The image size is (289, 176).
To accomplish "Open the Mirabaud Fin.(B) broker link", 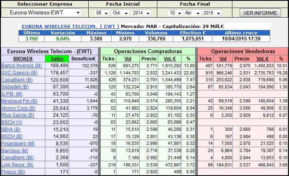I will [20, 102].
